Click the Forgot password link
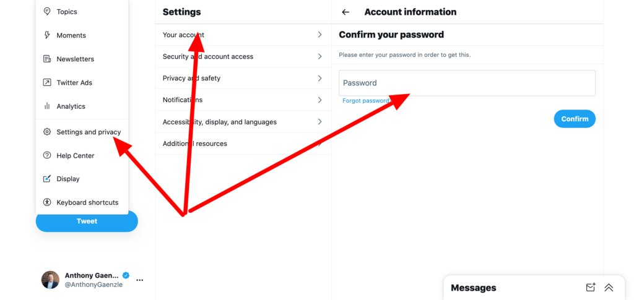This screenshot has height=300, width=634. click(365, 101)
